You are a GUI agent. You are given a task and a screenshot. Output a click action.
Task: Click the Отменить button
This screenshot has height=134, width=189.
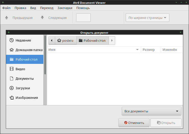point(134,123)
